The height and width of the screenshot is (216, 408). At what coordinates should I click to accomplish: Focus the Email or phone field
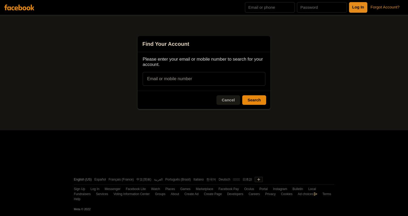tap(270, 7)
